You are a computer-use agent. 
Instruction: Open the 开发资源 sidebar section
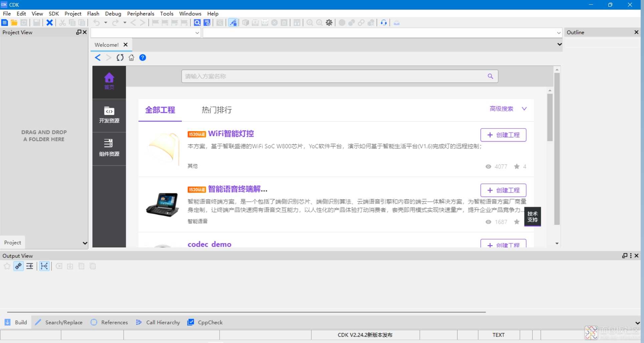click(109, 115)
